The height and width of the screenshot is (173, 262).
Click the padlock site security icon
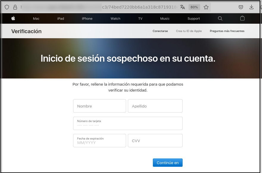15,7
